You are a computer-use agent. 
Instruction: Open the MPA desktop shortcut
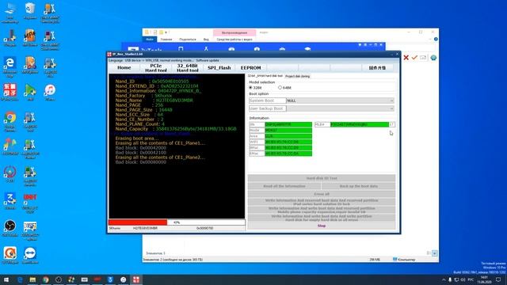[x=30, y=38]
